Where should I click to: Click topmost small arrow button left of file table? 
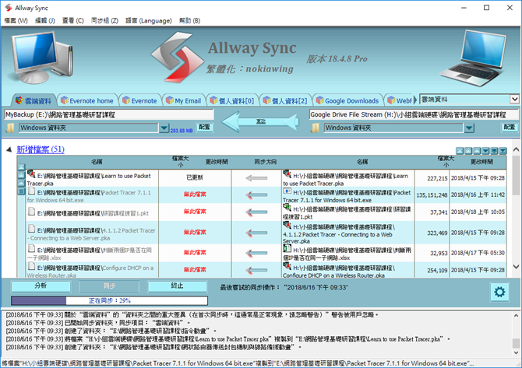(21, 167)
